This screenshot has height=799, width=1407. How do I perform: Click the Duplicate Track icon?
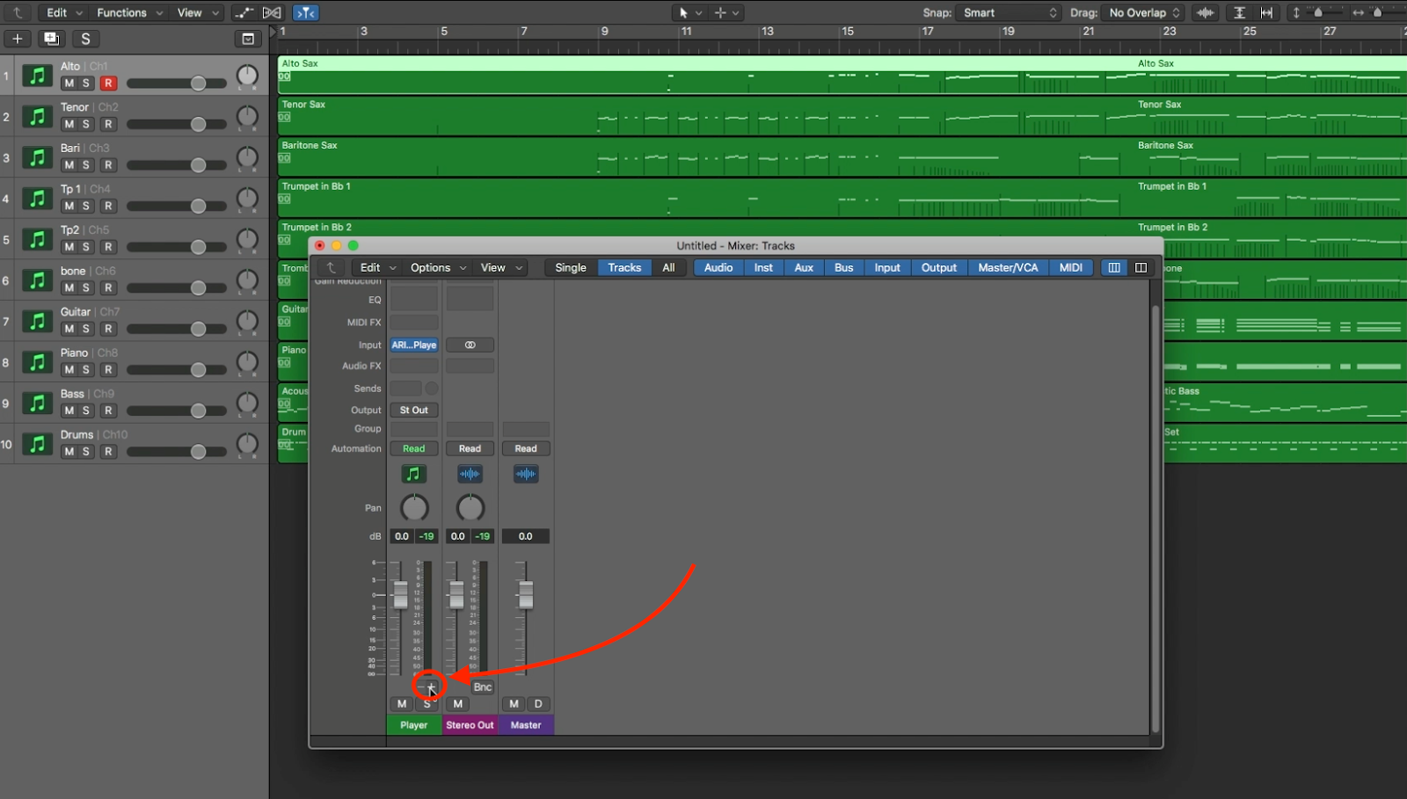pos(50,39)
